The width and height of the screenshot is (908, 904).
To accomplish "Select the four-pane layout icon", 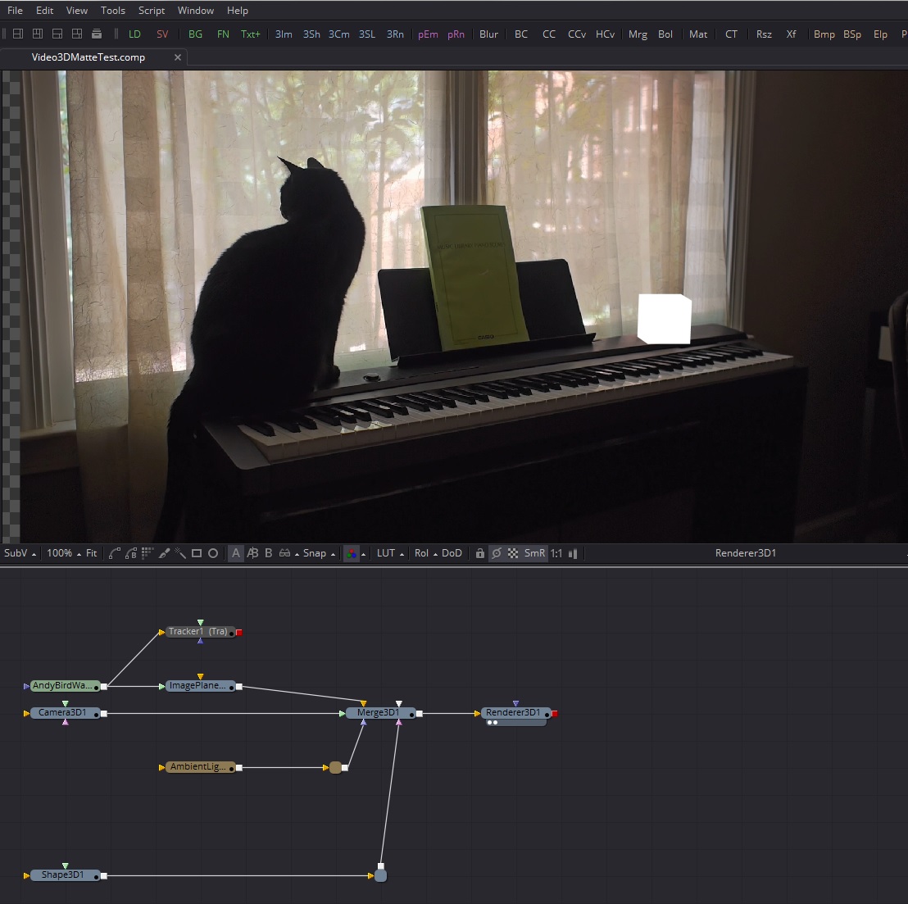I will pyautogui.click(x=77, y=34).
